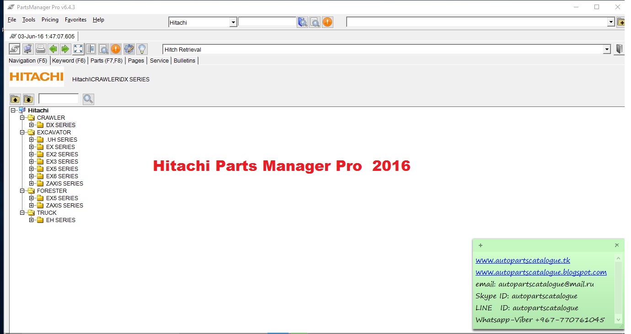Select the 03-Jun-16 1:47:07.605 session tab

point(43,36)
